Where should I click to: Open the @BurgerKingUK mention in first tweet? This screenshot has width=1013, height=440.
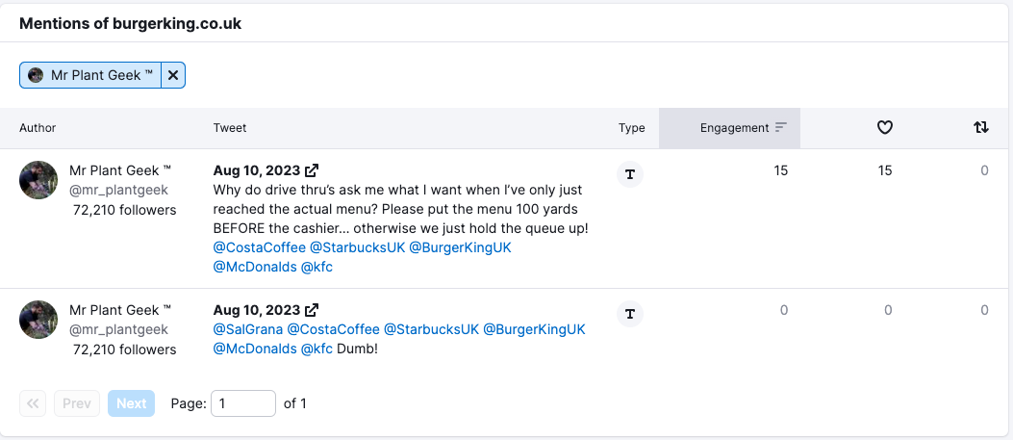point(461,247)
